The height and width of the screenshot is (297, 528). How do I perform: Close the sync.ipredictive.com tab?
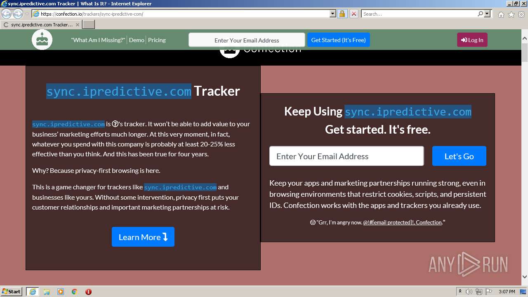(x=77, y=25)
